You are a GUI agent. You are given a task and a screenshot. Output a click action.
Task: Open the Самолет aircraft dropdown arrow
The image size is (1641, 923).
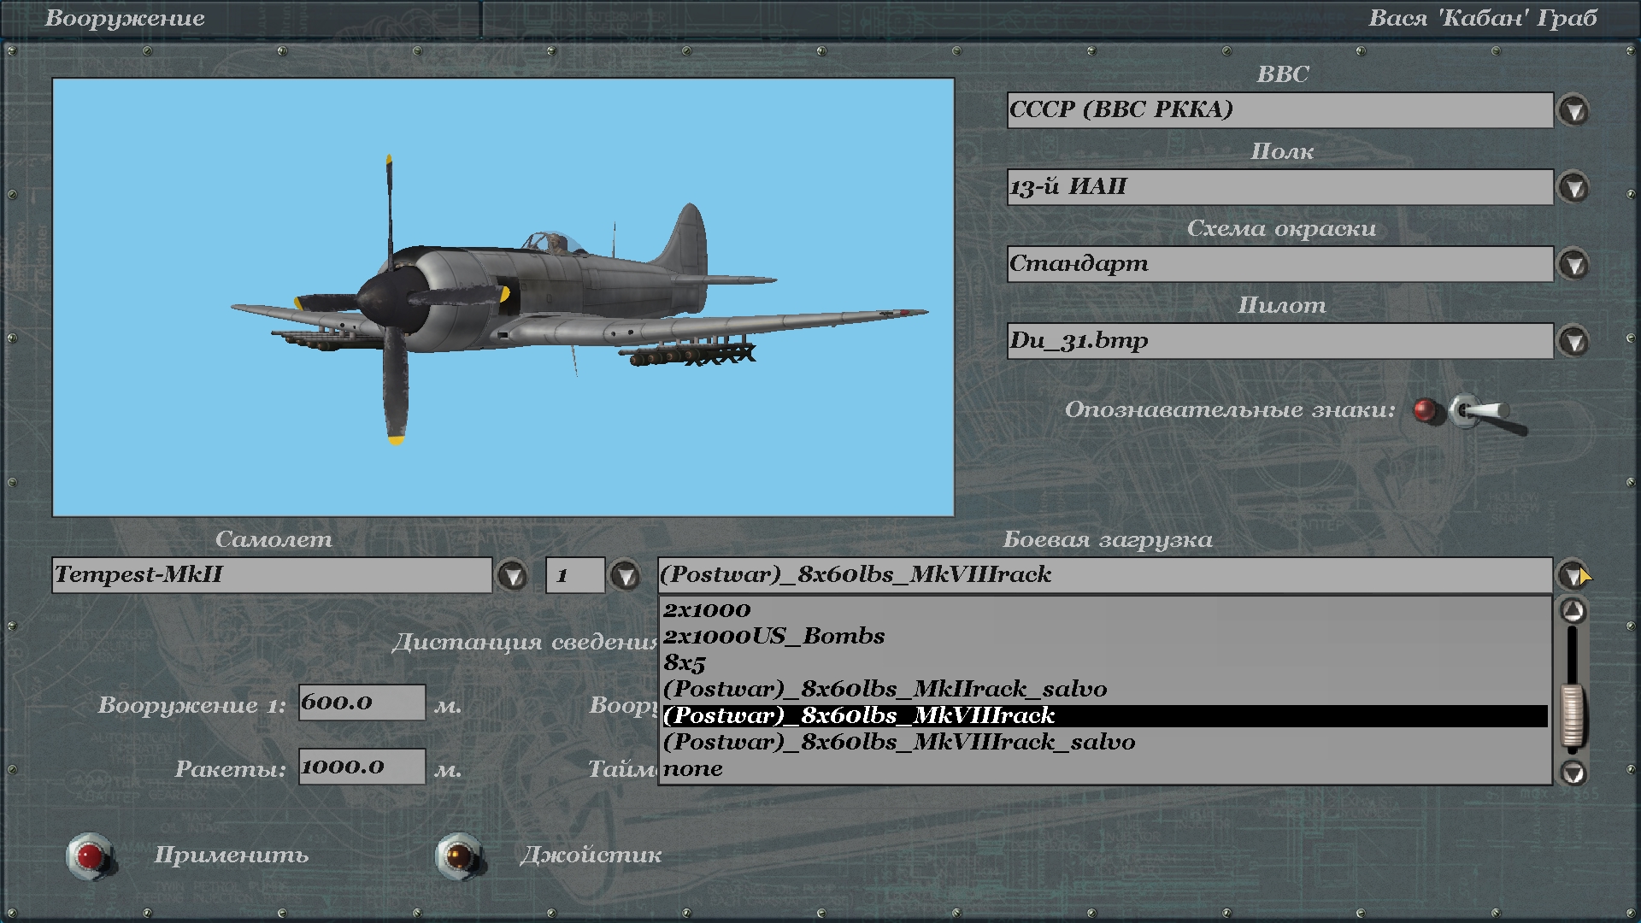513,576
